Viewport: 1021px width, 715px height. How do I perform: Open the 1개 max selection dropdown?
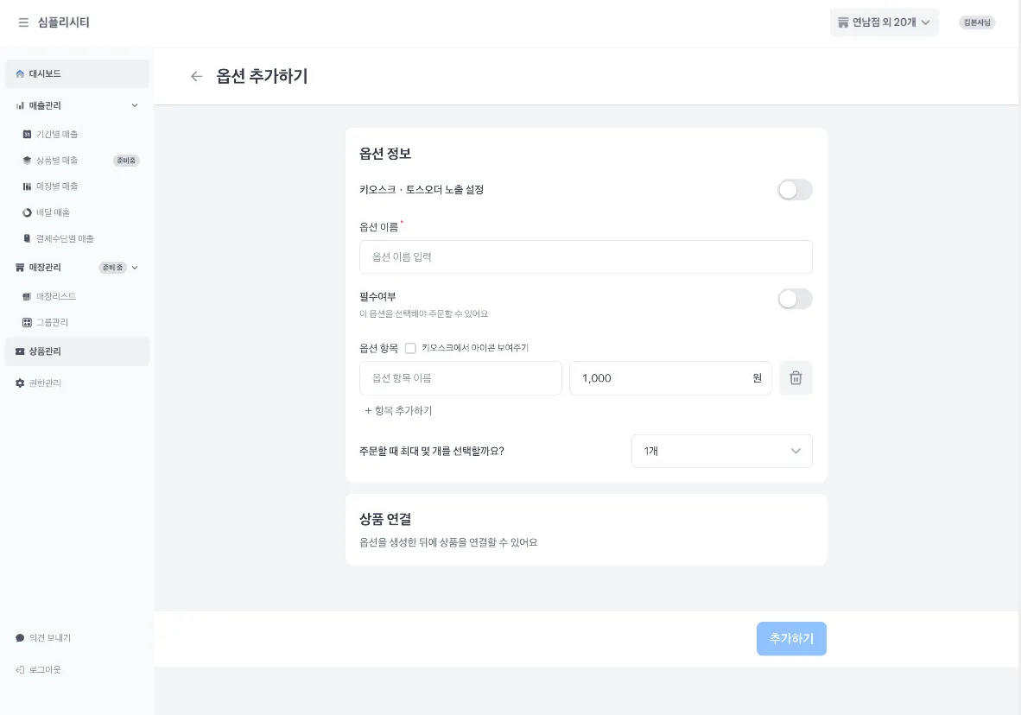[x=721, y=451]
